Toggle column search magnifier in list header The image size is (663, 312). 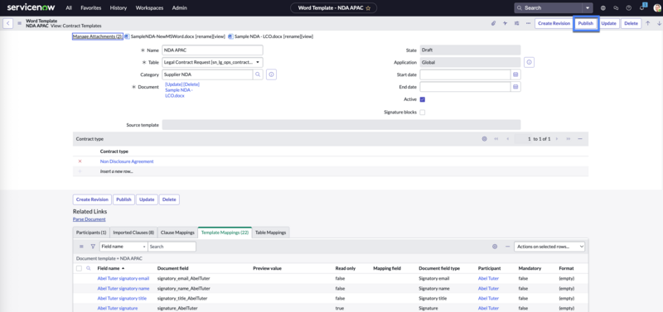click(89, 268)
